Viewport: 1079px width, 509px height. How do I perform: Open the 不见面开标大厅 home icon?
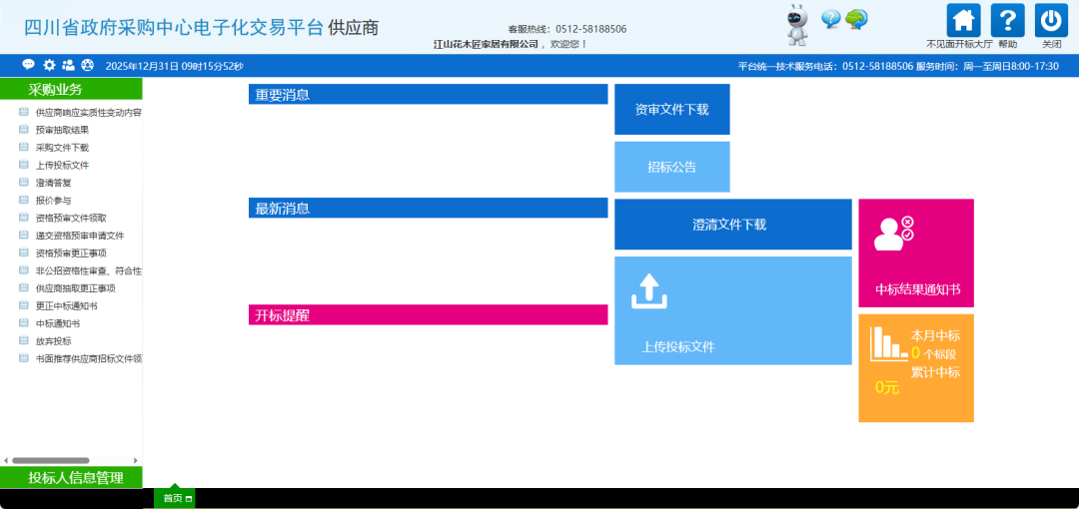pyautogui.click(x=963, y=21)
